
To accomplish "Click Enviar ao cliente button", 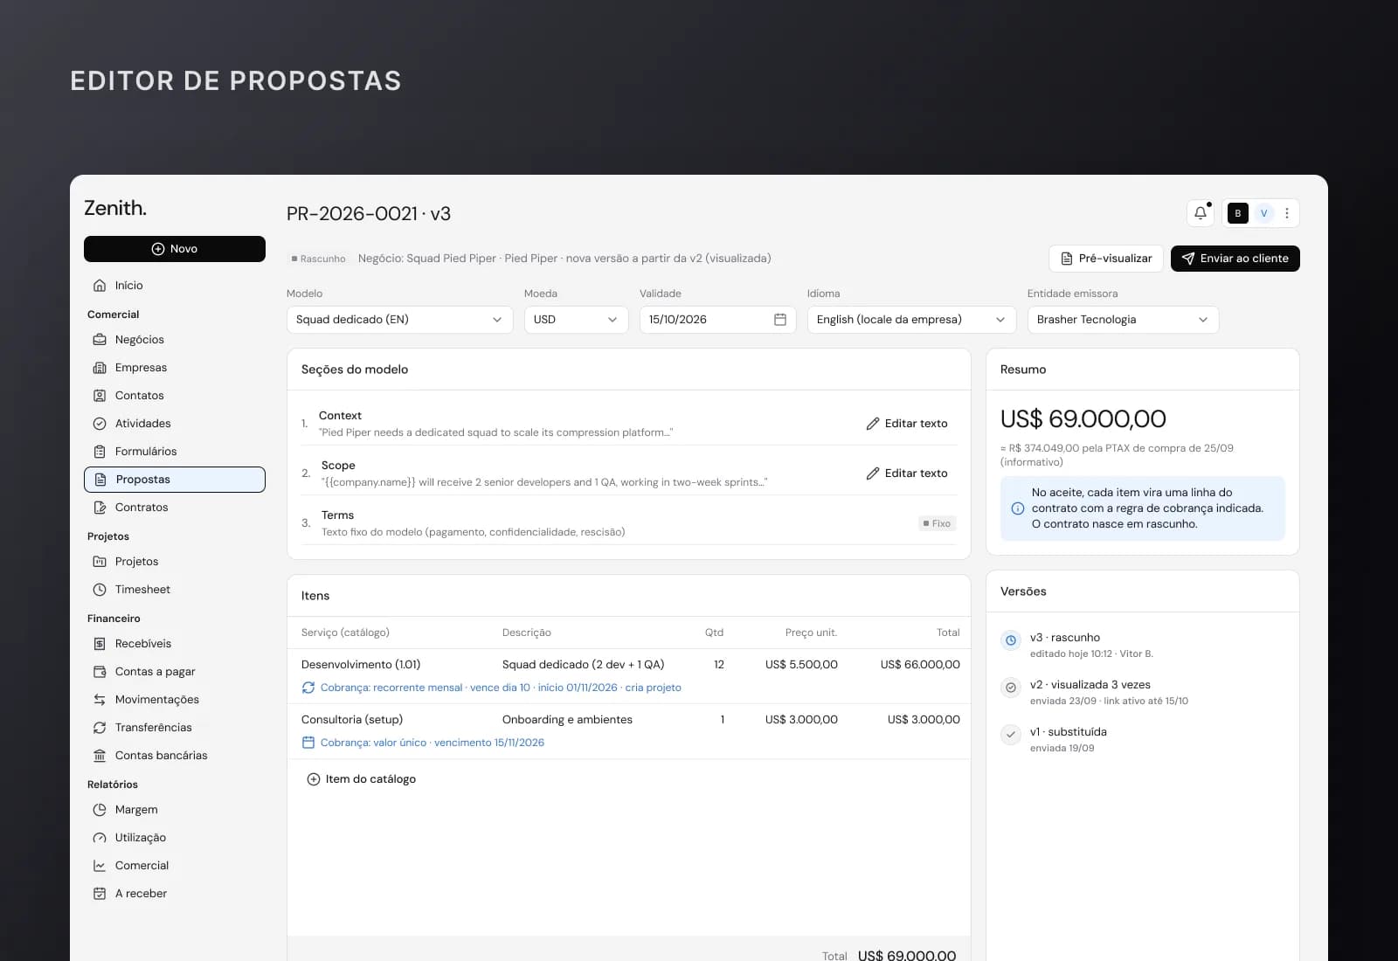I will click(x=1235, y=259).
